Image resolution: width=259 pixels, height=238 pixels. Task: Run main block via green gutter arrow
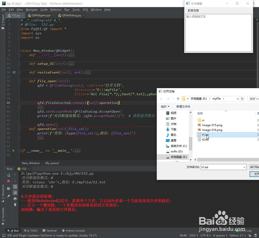(13, 151)
